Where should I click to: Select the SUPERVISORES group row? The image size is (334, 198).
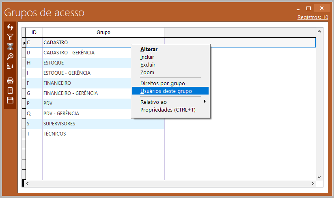point(59,124)
